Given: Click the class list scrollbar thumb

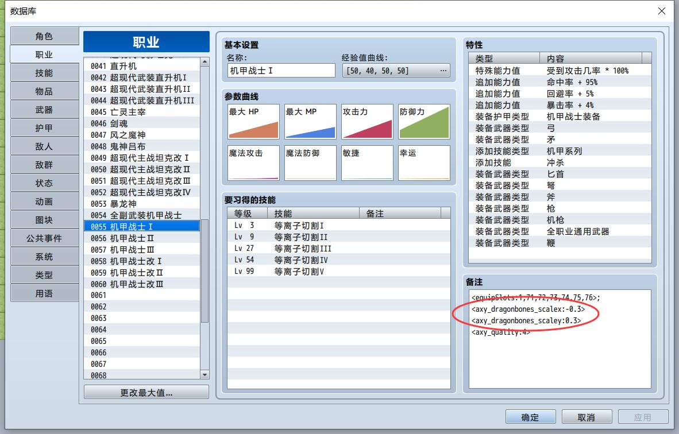Looking at the screenshot, I should pyautogui.click(x=205, y=270).
